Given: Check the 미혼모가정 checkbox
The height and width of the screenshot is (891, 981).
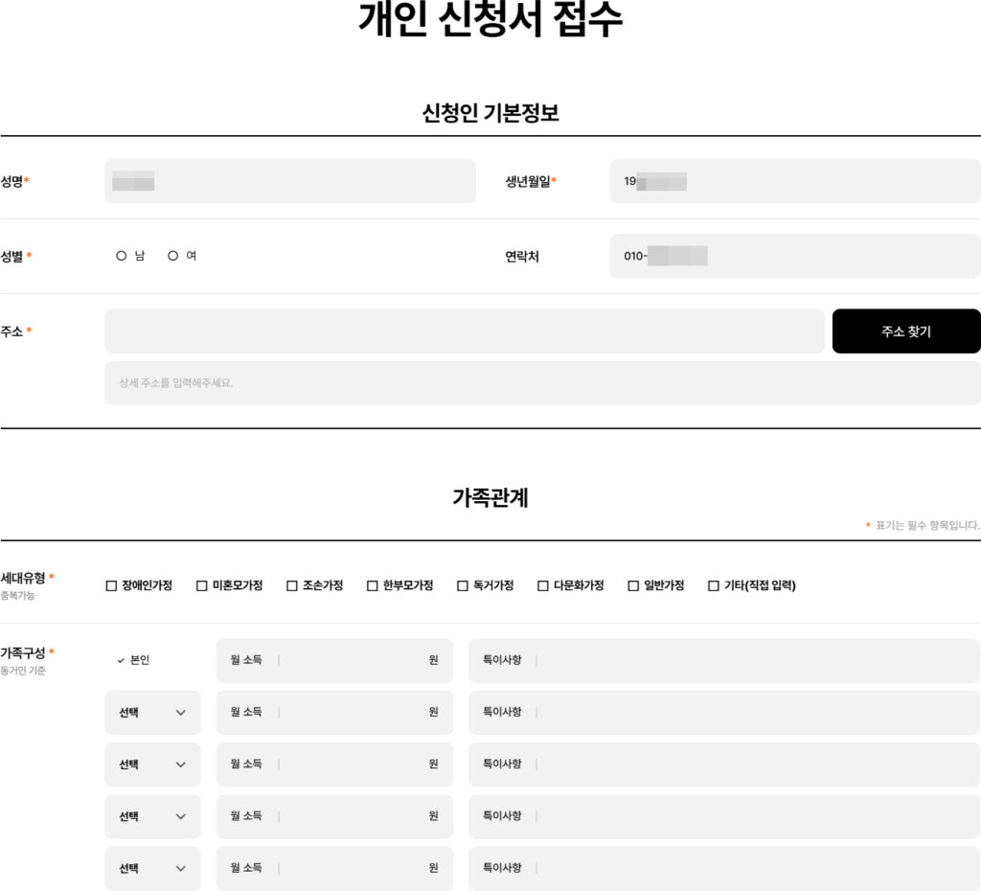Looking at the screenshot, I should (x=202, y=585).
